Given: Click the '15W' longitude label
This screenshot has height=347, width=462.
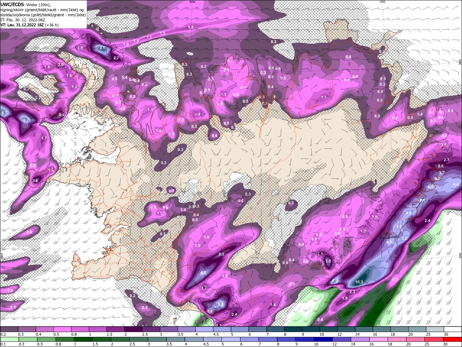Looking at the screenshot, I should (x=382, y=2).
